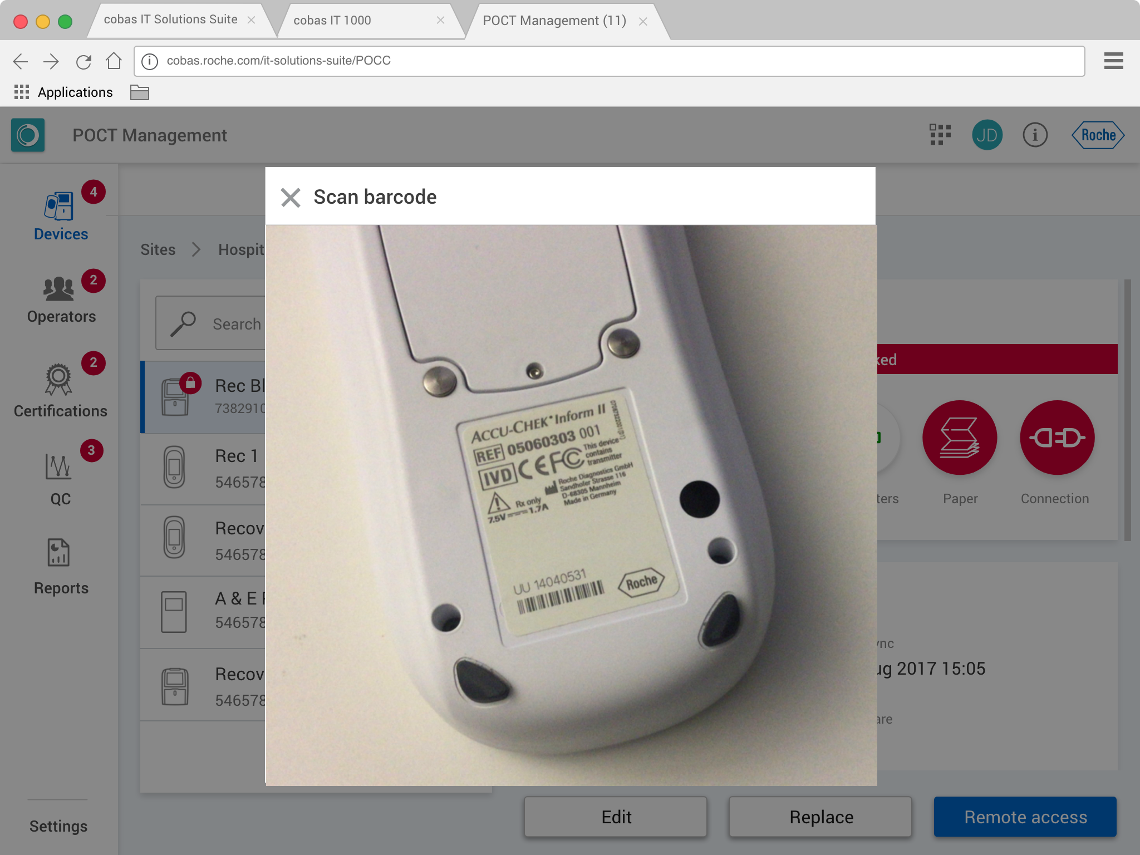1140x855 pixels.
Task: Open the QC section
Action: pos(60,478)
